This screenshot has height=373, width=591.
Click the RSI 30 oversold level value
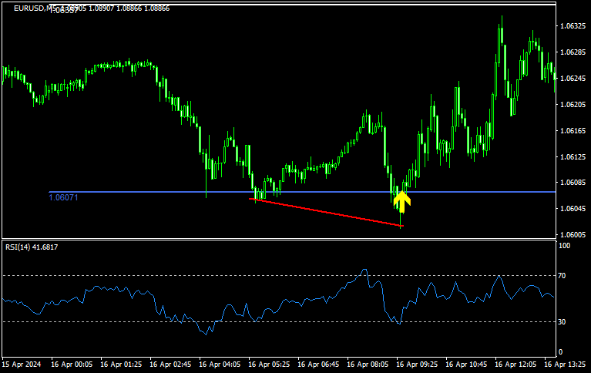pyautogui.click(x=563, y=321)
